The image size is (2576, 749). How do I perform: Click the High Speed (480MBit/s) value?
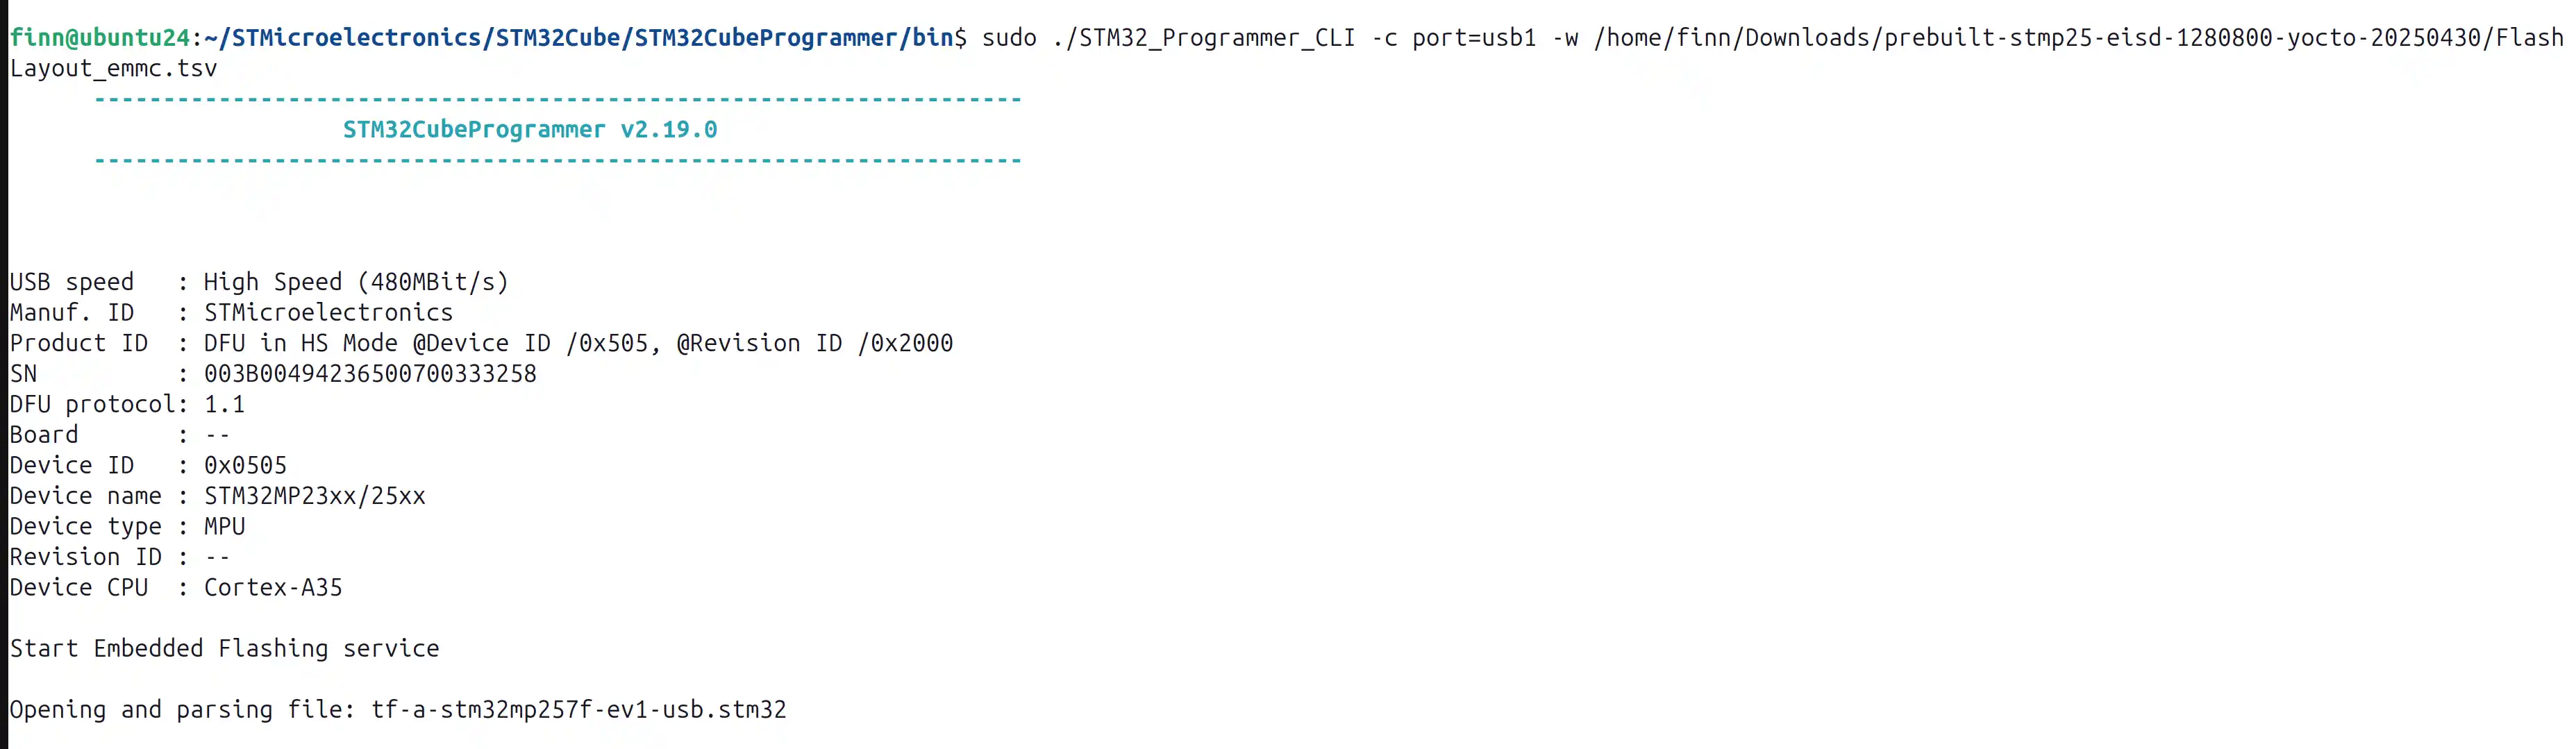(356, 283)
